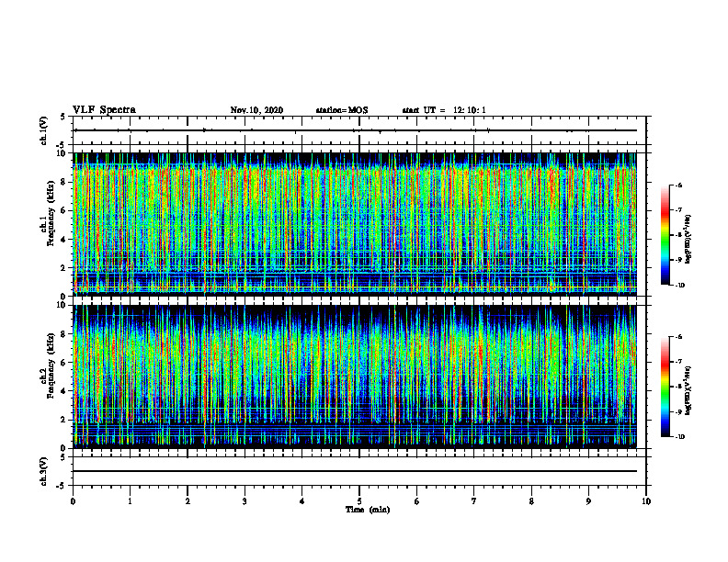Screen dimensions: 728x562
Task: Click the 'VLF Spectra' title text
Action: click(x=104, y=110)
